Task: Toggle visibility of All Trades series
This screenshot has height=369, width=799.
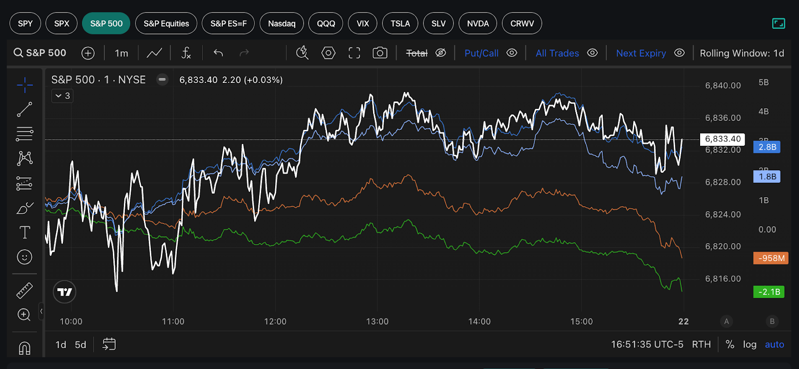Action: pyautogui.click(x=592, y=53)
